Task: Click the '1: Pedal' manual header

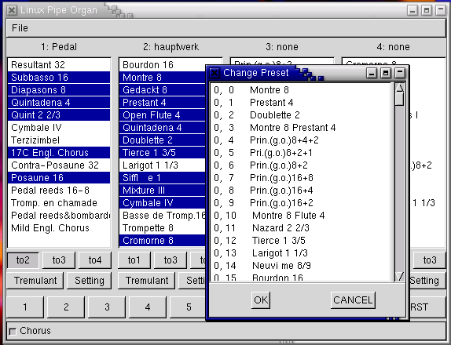Action: tap(59, 47)
